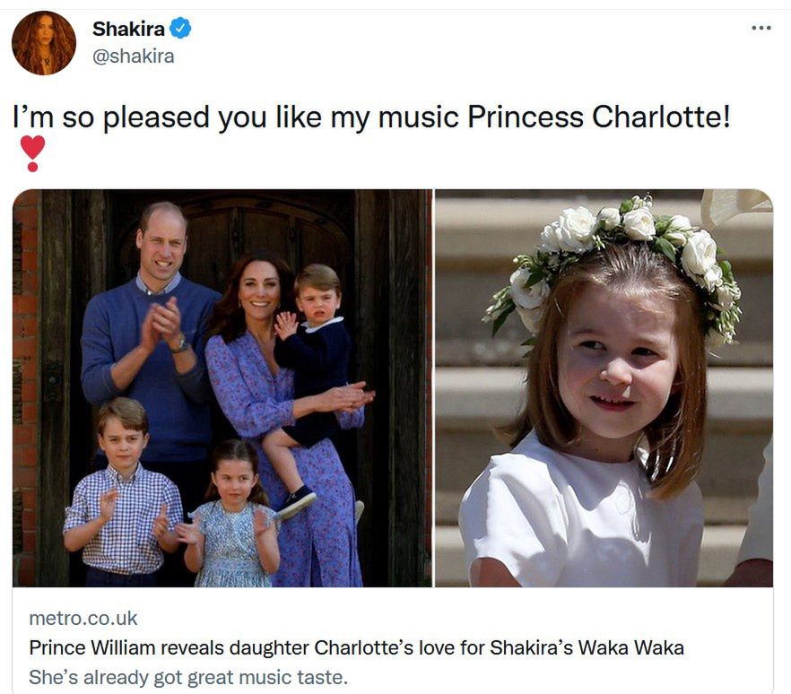Click the tweet text about Princess Charlotte

point(371,117)
